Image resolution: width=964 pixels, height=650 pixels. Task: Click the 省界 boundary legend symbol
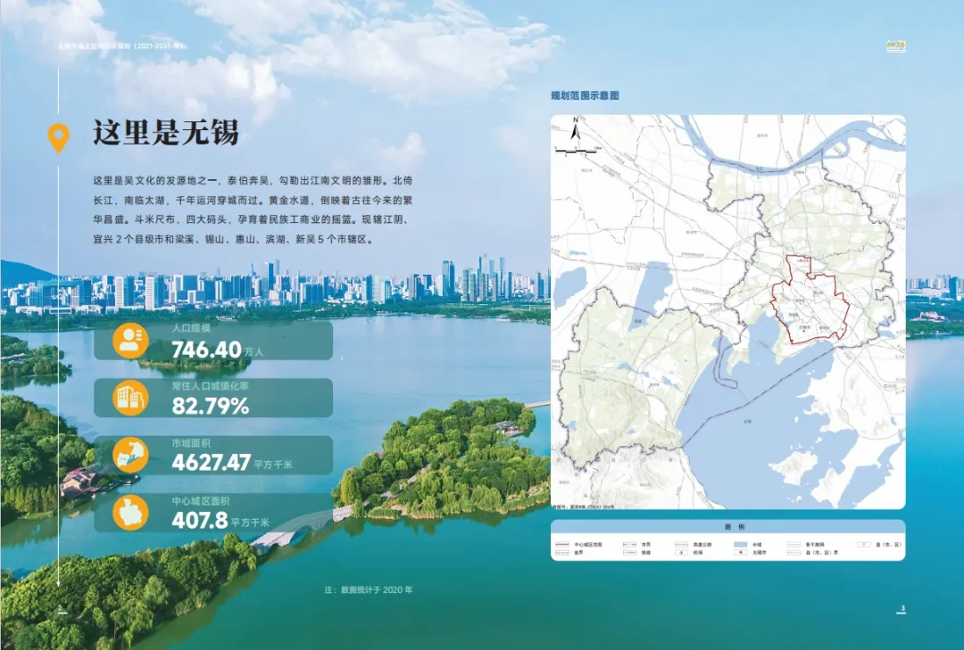coord(562,552)
